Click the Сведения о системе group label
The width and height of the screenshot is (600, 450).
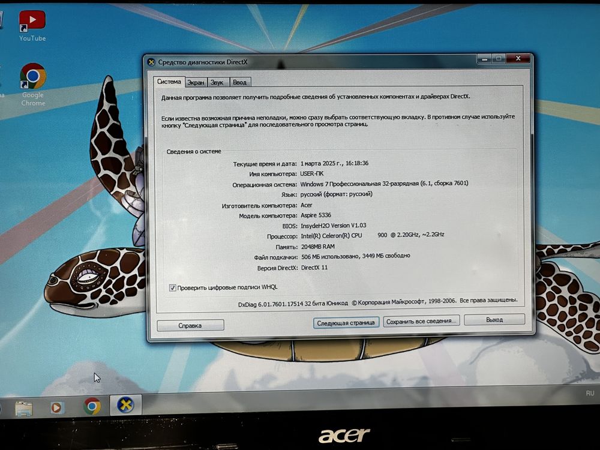pos(194,152)
